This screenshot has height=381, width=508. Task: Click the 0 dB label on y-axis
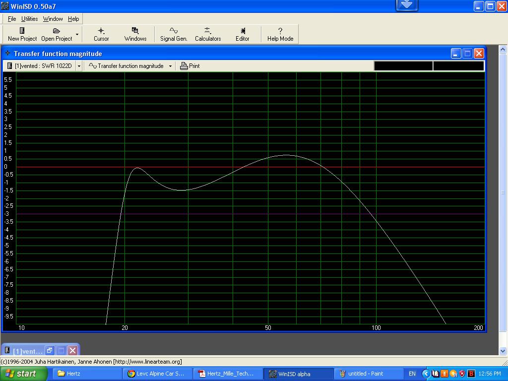point(6,167)
